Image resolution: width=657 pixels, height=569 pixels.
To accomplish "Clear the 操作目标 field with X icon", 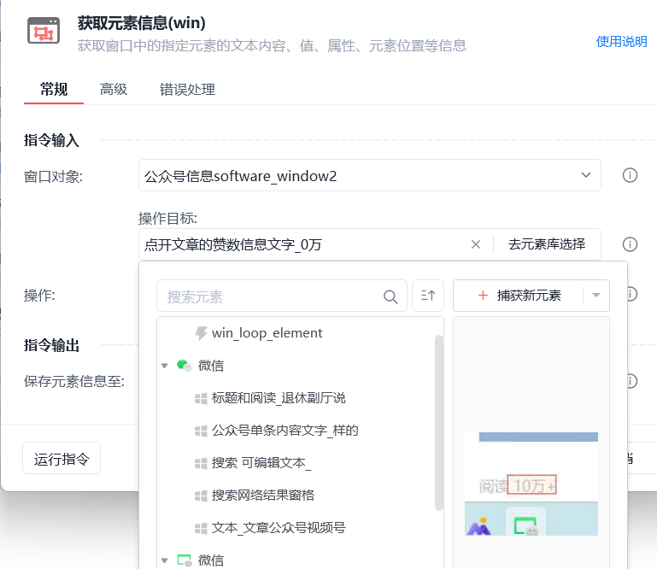I will click(476, 244).
